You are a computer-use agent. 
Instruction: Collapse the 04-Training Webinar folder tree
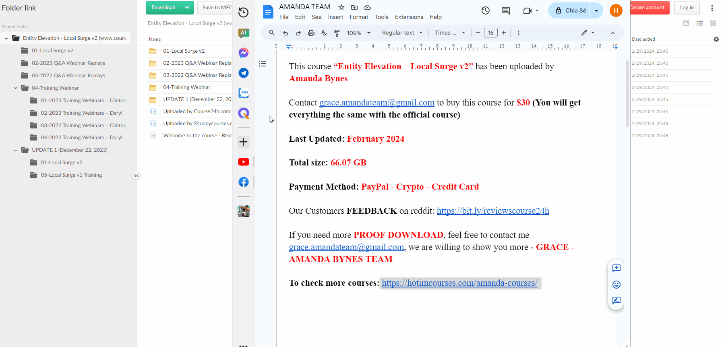[16, 88]
